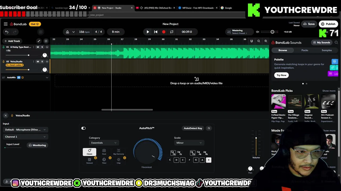Switch to the Browse tab
341x191 pixels.
(x=283, y=50)
